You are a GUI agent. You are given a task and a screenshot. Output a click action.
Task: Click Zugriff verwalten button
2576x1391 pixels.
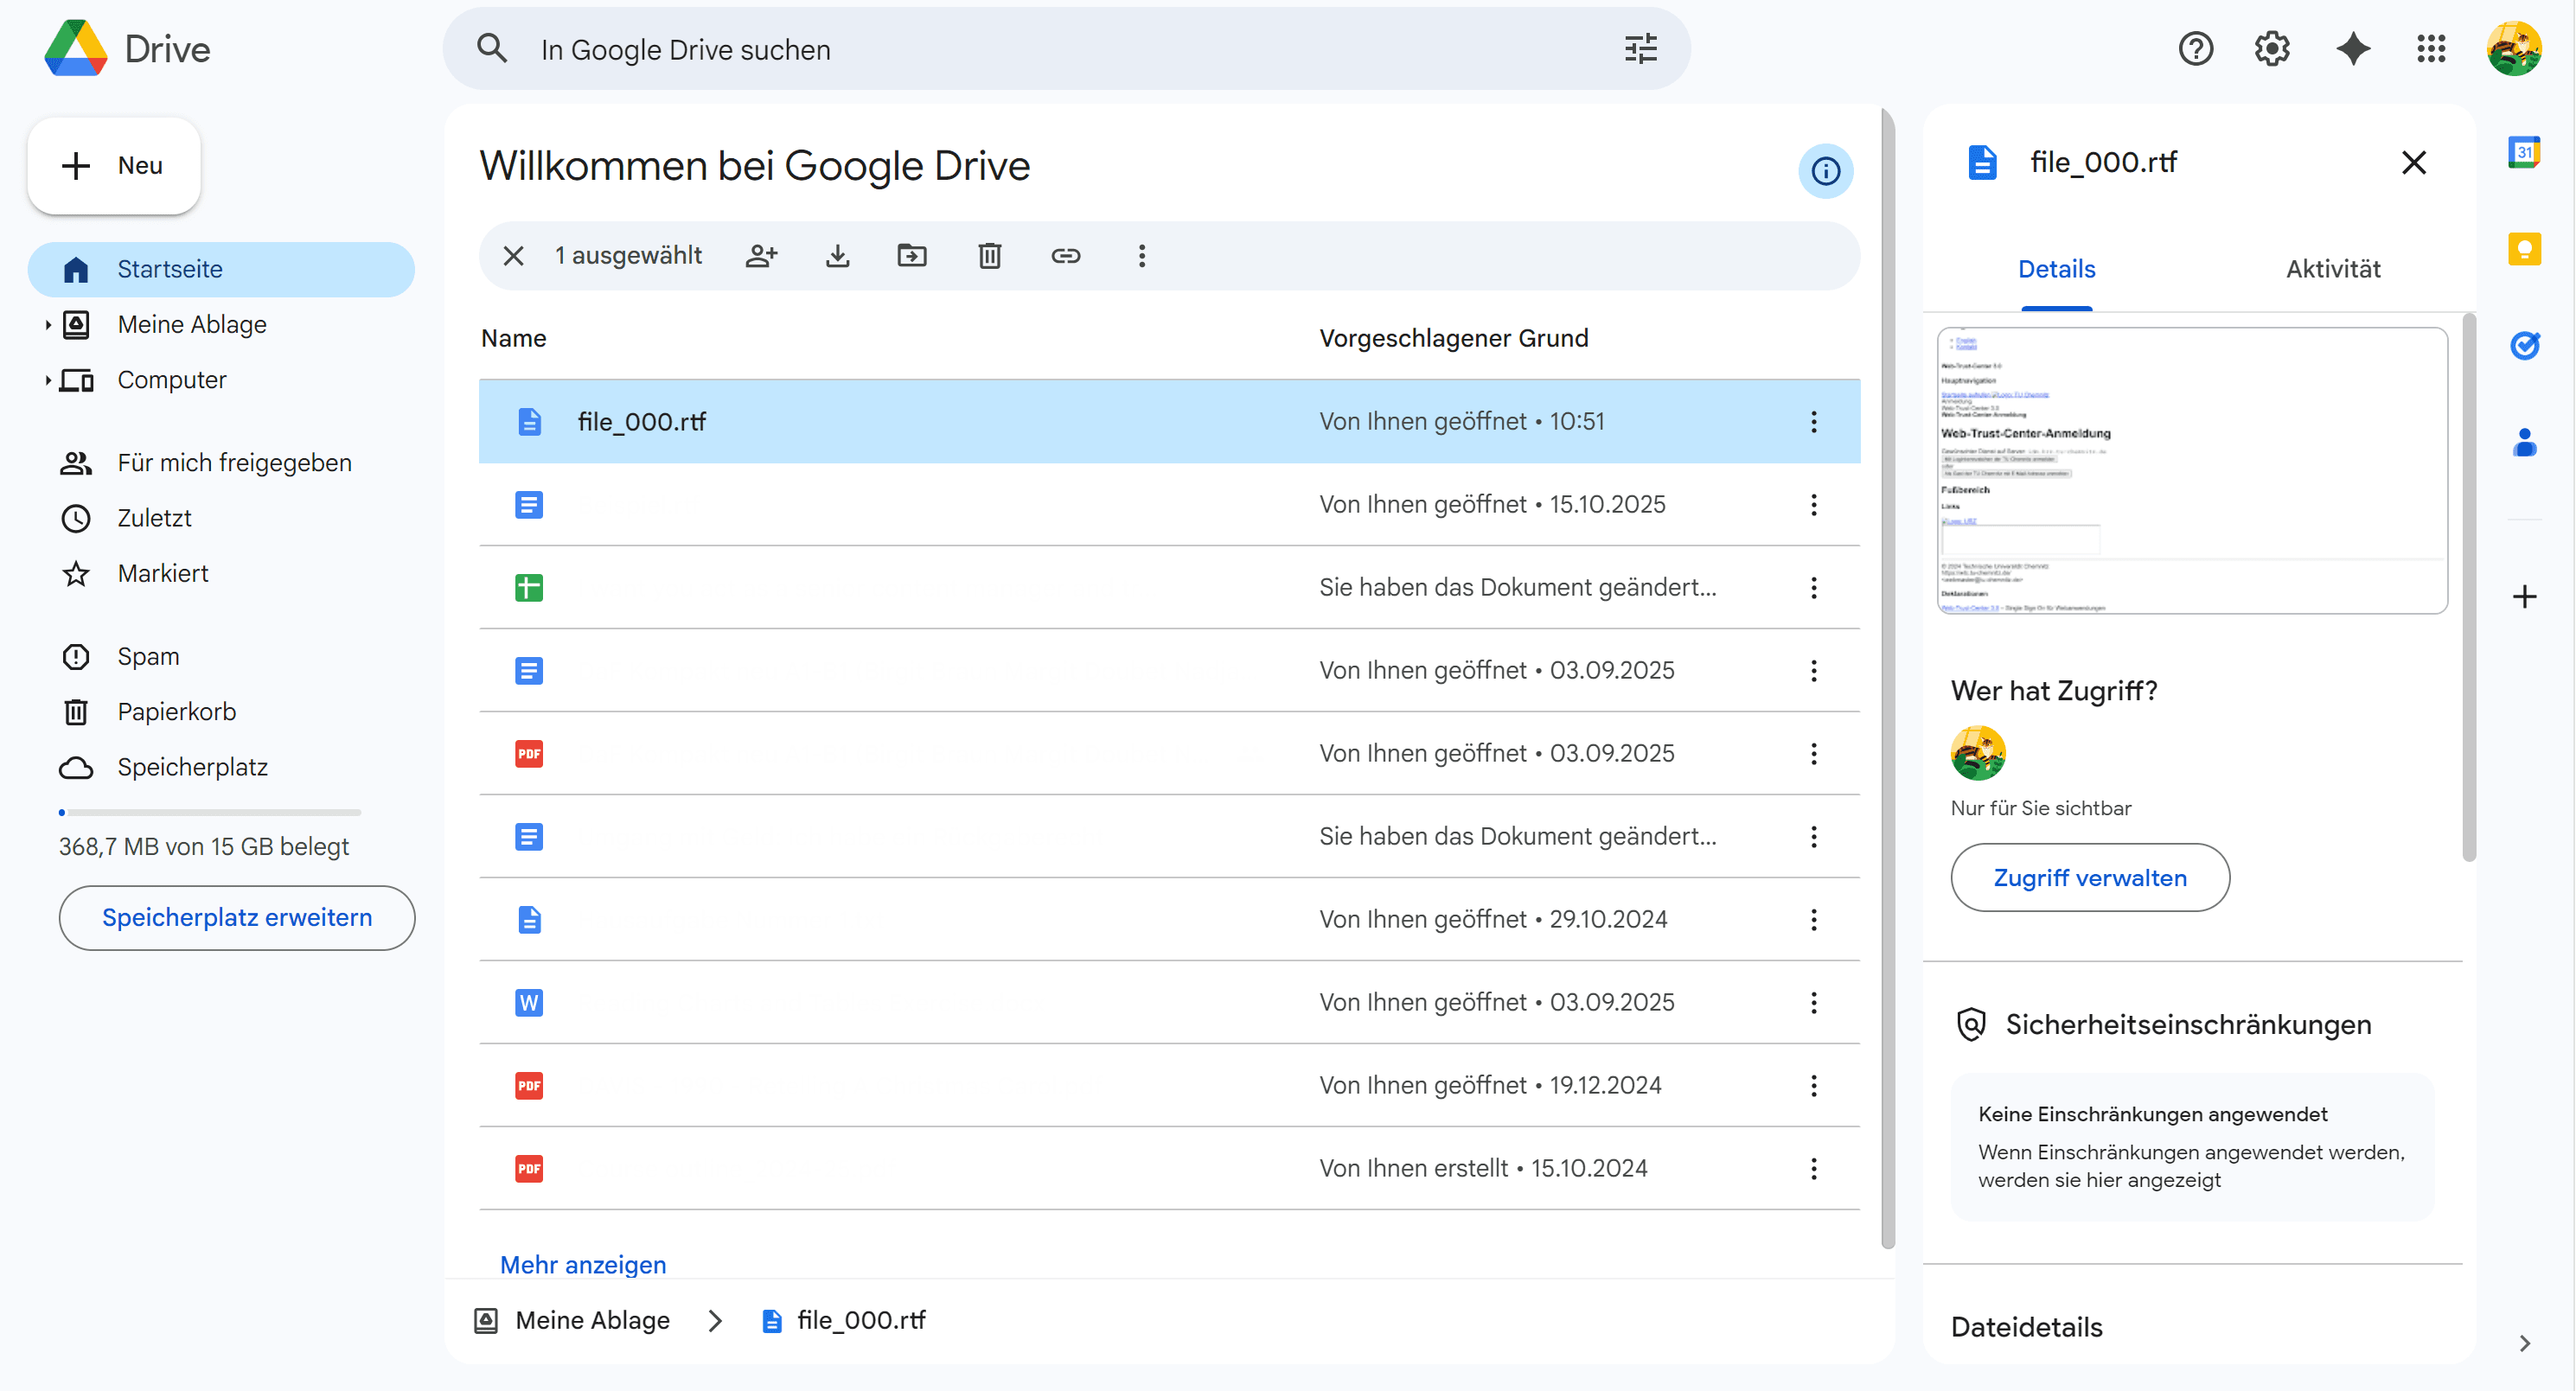[x=2089, y=878]
